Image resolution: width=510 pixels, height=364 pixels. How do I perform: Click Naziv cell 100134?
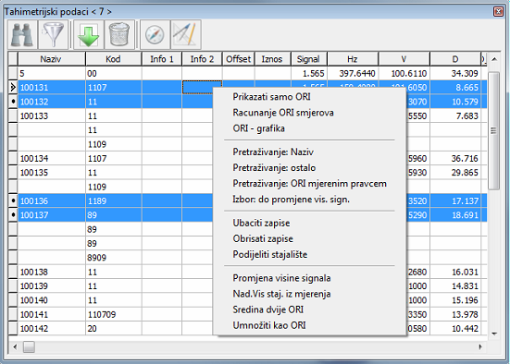(52, 159)
